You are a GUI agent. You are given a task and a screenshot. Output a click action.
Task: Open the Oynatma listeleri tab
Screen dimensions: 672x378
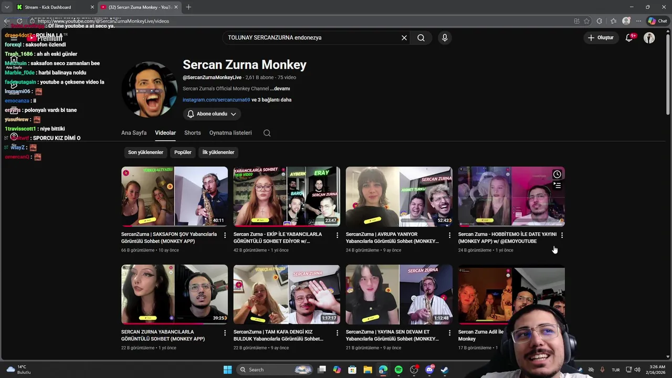pyautogui.click(x=230, y=133)
